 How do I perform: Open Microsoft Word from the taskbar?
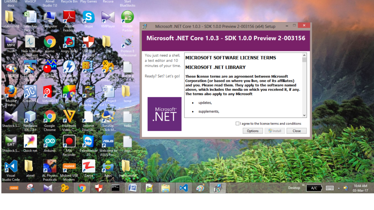[133, 188]
